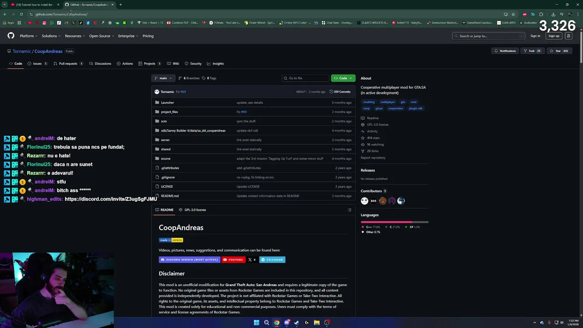Switch to the Actions tab
Viewport: 583px width, 328px height.
pos(125,64)
